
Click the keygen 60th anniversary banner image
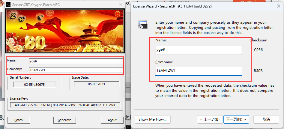[65, 30]
